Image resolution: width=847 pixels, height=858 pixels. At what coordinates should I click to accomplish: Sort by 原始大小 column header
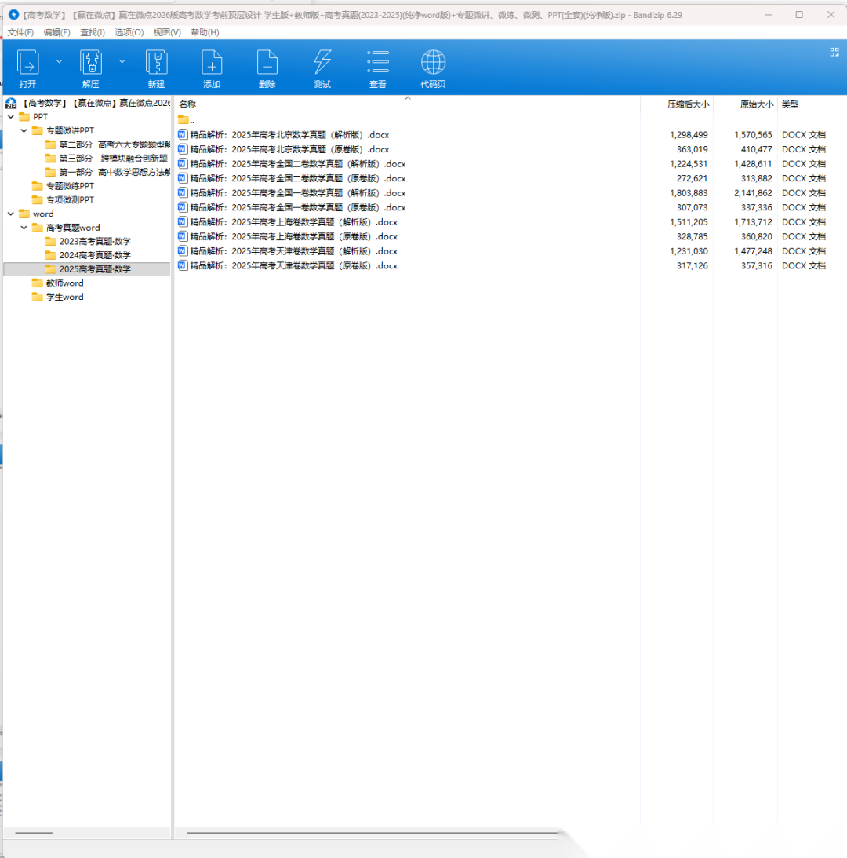pos(756,104)
